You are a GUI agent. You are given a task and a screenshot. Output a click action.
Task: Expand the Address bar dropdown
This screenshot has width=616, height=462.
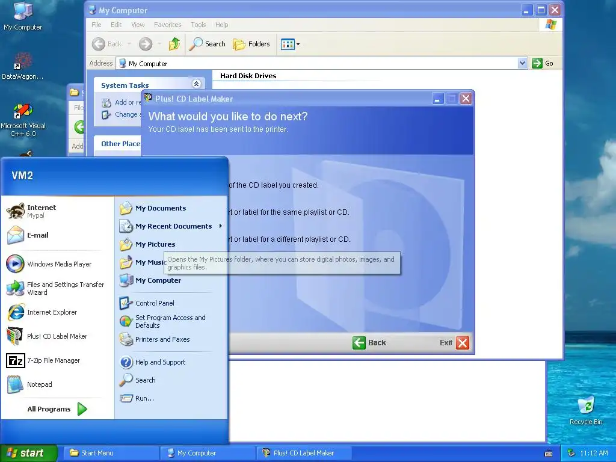pos(522,63)
